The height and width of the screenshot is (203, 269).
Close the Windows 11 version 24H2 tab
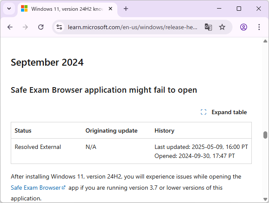pyautogui.click(x=110, y=9)
